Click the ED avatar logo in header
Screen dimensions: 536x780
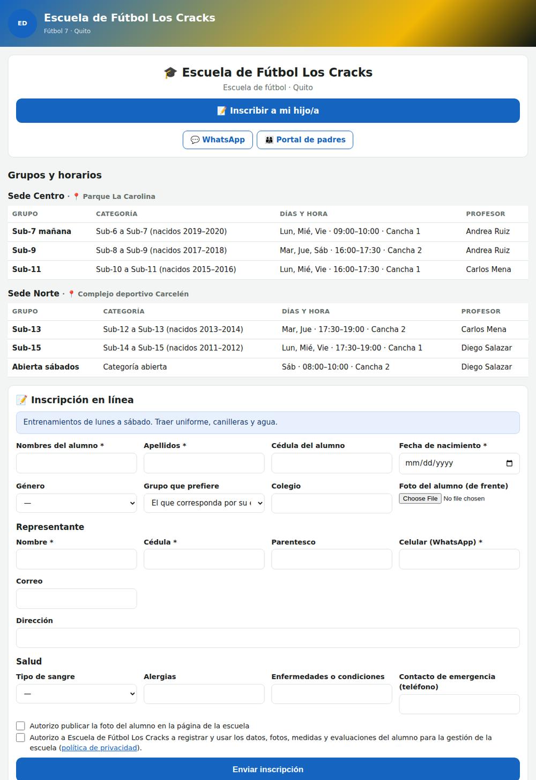tap(23, 23)
